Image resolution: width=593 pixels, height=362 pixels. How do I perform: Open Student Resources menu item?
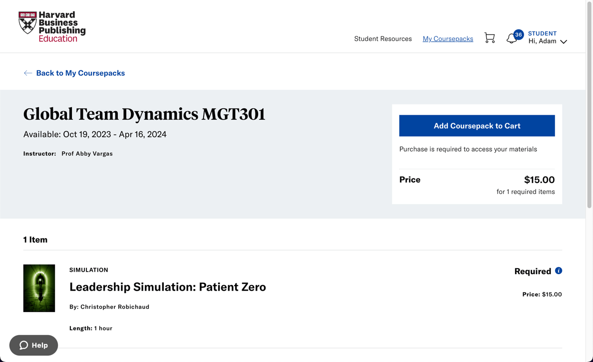[383, 38]
